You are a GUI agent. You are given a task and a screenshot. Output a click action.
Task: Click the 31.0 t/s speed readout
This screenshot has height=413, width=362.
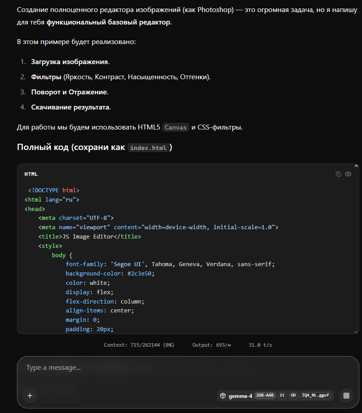(260, 345)
